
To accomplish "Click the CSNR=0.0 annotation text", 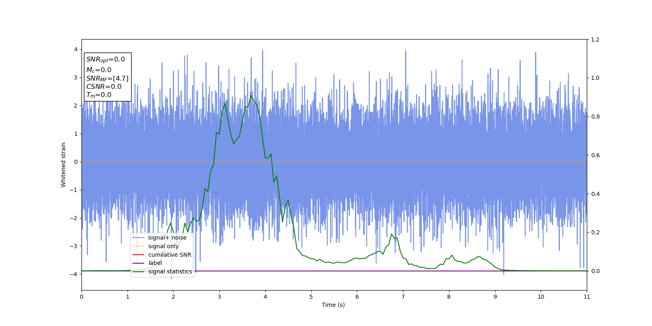I will click(x=104, y=87).
